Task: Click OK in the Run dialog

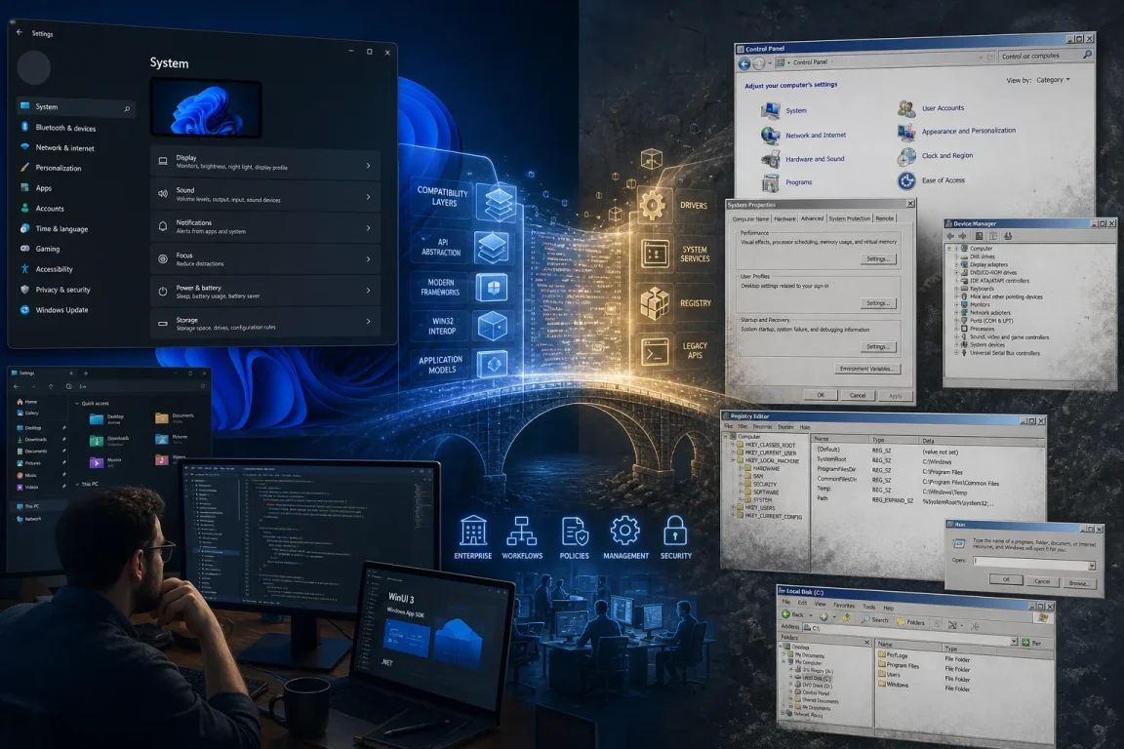Action: coord(1006,579)
